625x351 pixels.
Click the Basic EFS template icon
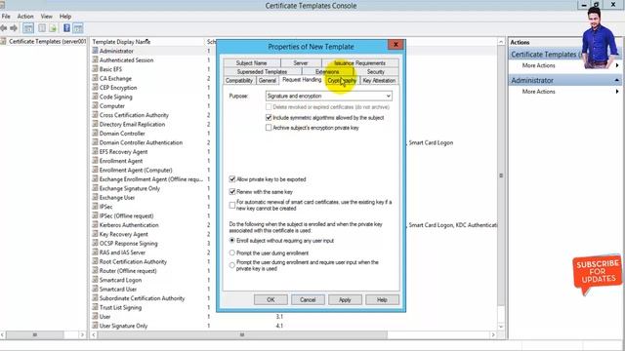pos(95,69)
